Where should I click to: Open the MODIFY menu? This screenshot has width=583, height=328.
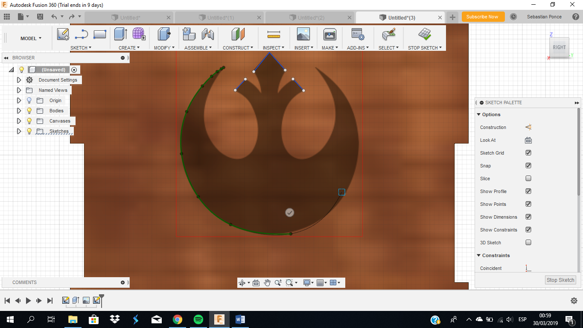(x=164, y=48)
